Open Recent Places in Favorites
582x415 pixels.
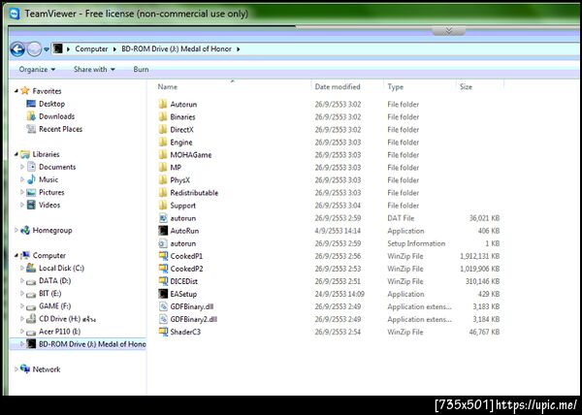[60, 129]
